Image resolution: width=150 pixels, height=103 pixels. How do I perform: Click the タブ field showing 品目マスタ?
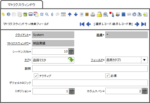pyautogui.click(x=53, y=60)
